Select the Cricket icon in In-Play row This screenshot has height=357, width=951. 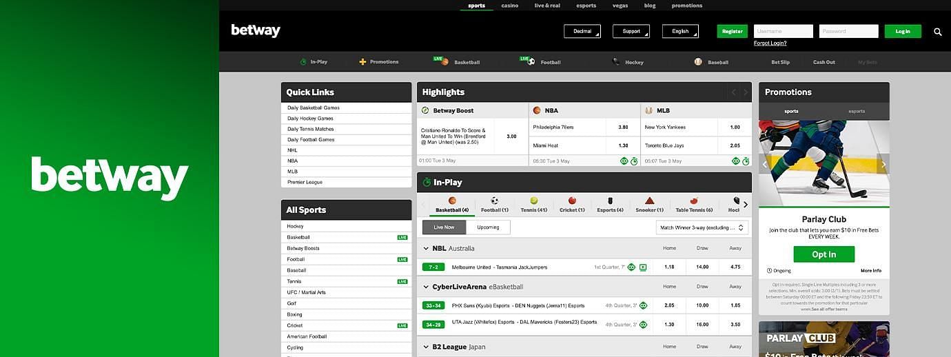[572, 201]
